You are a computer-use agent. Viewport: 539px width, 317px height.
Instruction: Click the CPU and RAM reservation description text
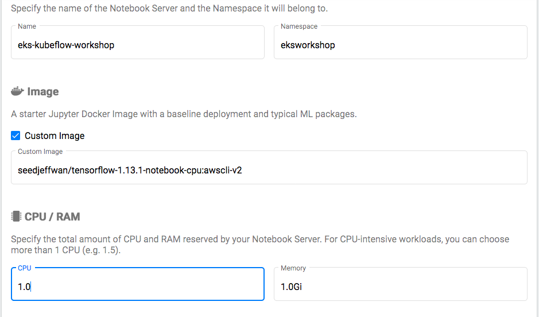click(259, 239)
